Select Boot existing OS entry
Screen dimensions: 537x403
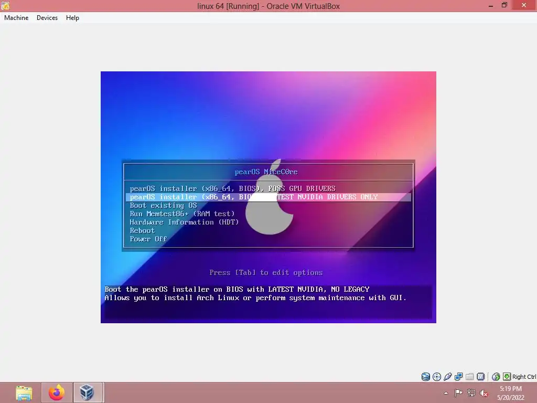click(268, 205)
